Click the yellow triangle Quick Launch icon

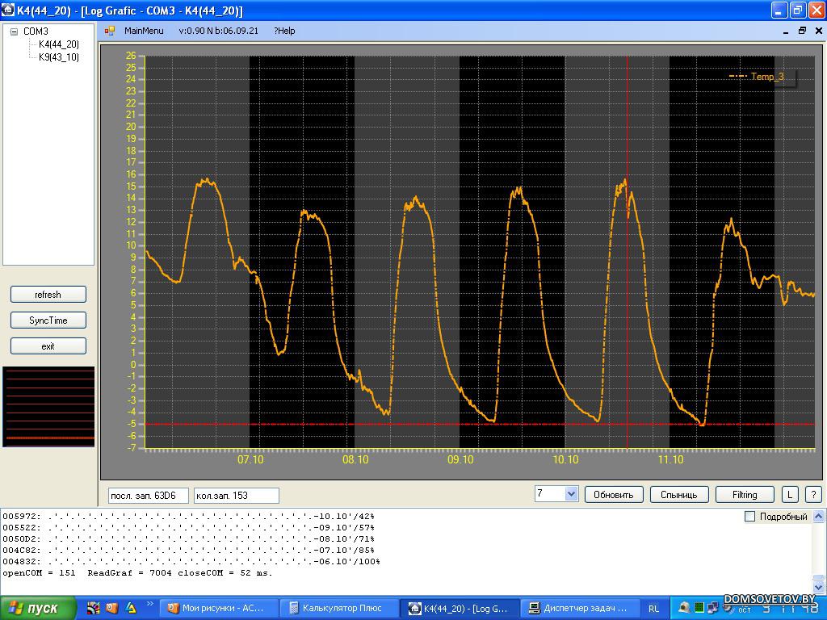[x=130, y=609]
